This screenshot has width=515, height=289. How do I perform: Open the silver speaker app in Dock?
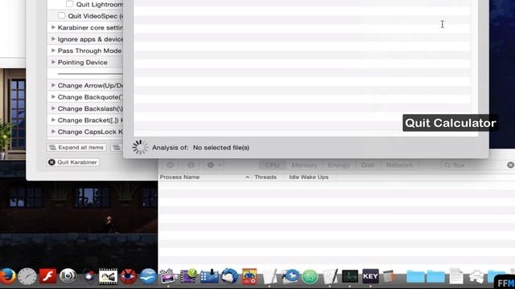click(68, 276)
